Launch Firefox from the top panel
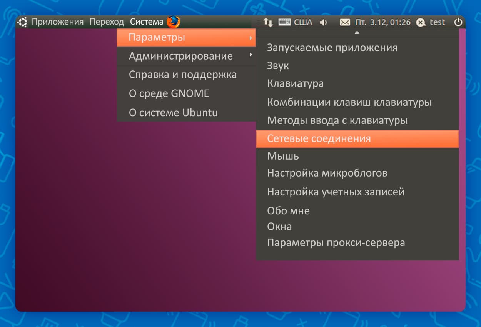This screenshot has width=481, height=327. 173,22
